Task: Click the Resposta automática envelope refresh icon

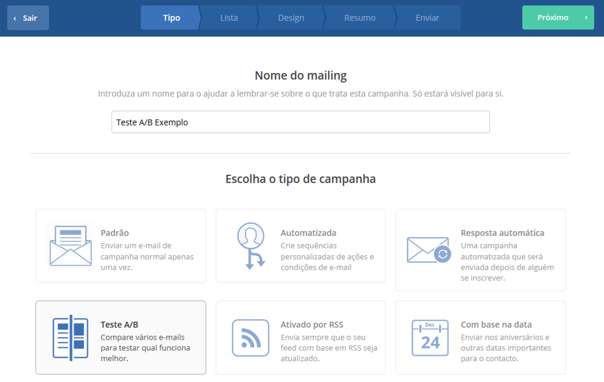Action: coord(428,250)
